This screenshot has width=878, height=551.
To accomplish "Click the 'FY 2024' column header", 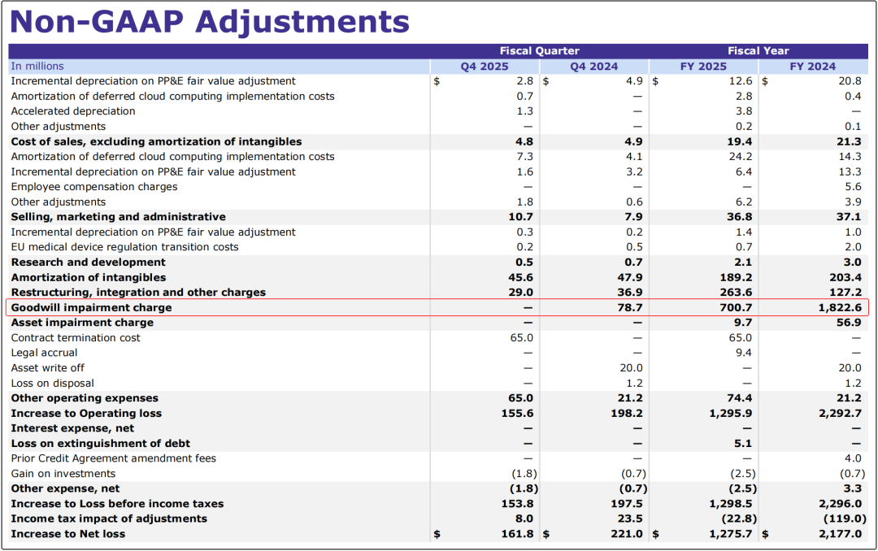I will [x=812, y=66].
